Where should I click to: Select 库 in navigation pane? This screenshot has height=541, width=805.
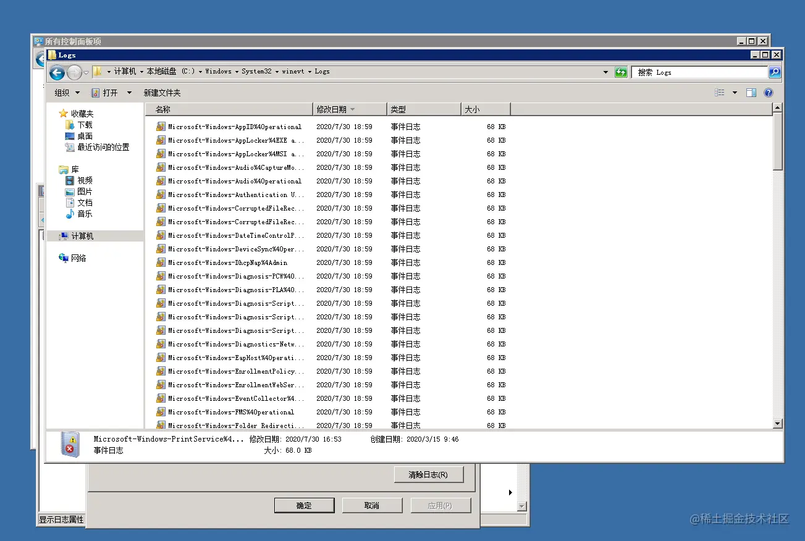(x=69, y=169)
